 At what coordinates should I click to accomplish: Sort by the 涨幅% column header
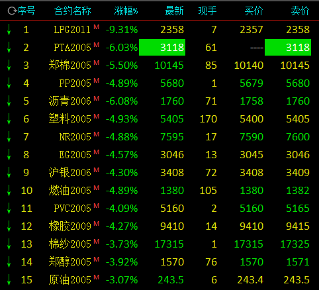(x=126, y=11)
